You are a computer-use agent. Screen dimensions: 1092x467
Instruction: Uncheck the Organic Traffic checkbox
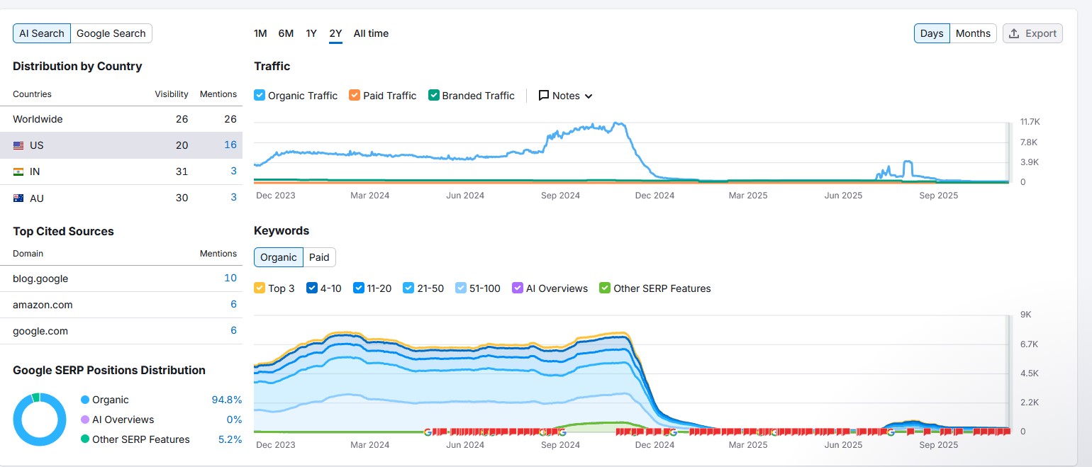[x=260, y=96]
